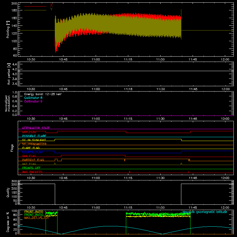Click the BAD_PACKETS label
The width and height of the screenshot is (237, 237).
point(32,172)
